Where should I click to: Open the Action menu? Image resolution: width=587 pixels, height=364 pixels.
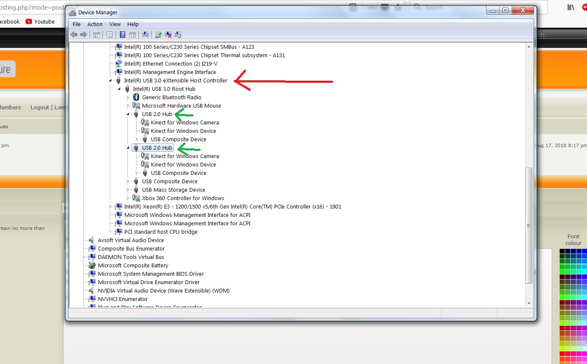[95, 24]
